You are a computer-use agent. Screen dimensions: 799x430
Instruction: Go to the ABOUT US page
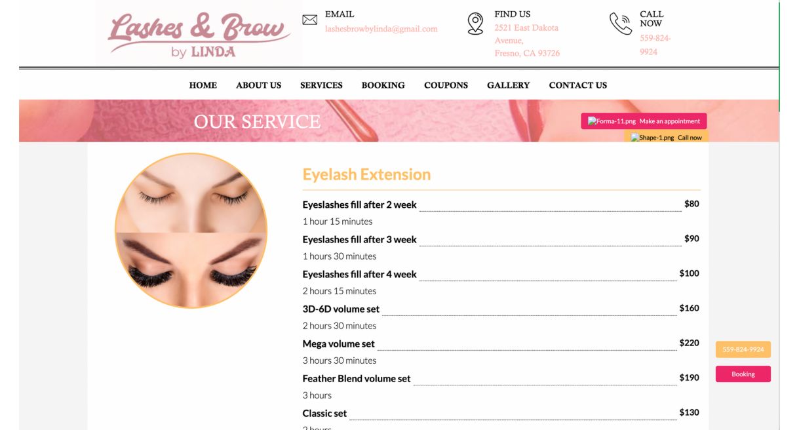click(x=259, y=85)
